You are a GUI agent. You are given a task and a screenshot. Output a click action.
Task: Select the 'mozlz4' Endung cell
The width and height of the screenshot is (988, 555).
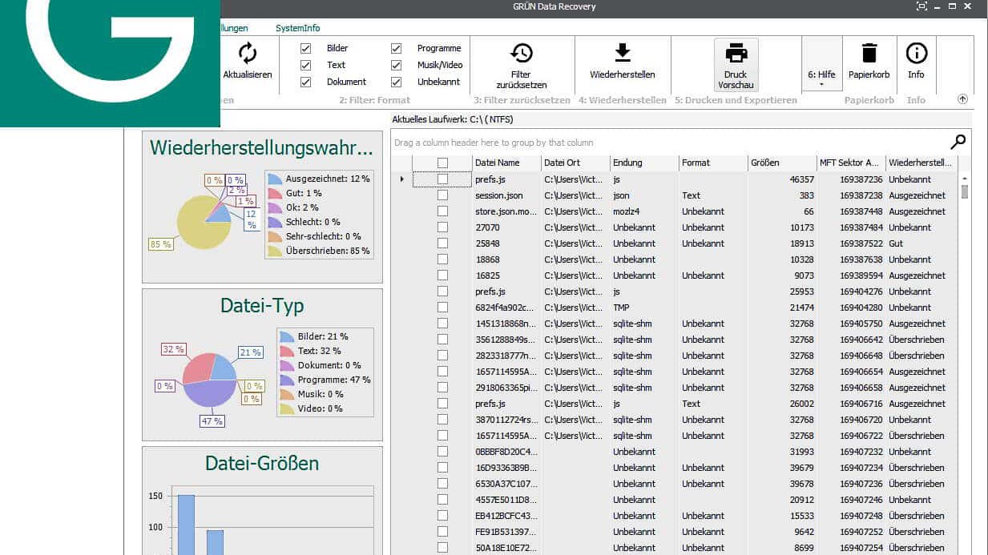point(644,211)
